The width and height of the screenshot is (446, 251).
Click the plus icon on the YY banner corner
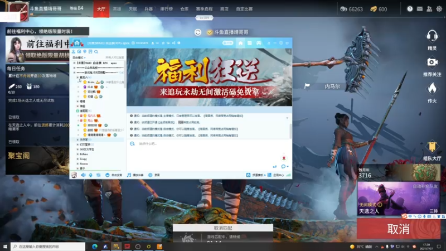[x=289, y=51]
